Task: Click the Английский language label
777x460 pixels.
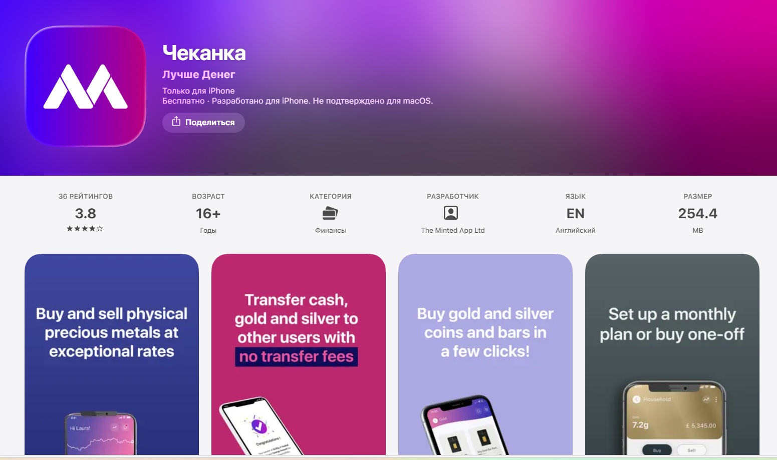Action: (x=576, y=230)
